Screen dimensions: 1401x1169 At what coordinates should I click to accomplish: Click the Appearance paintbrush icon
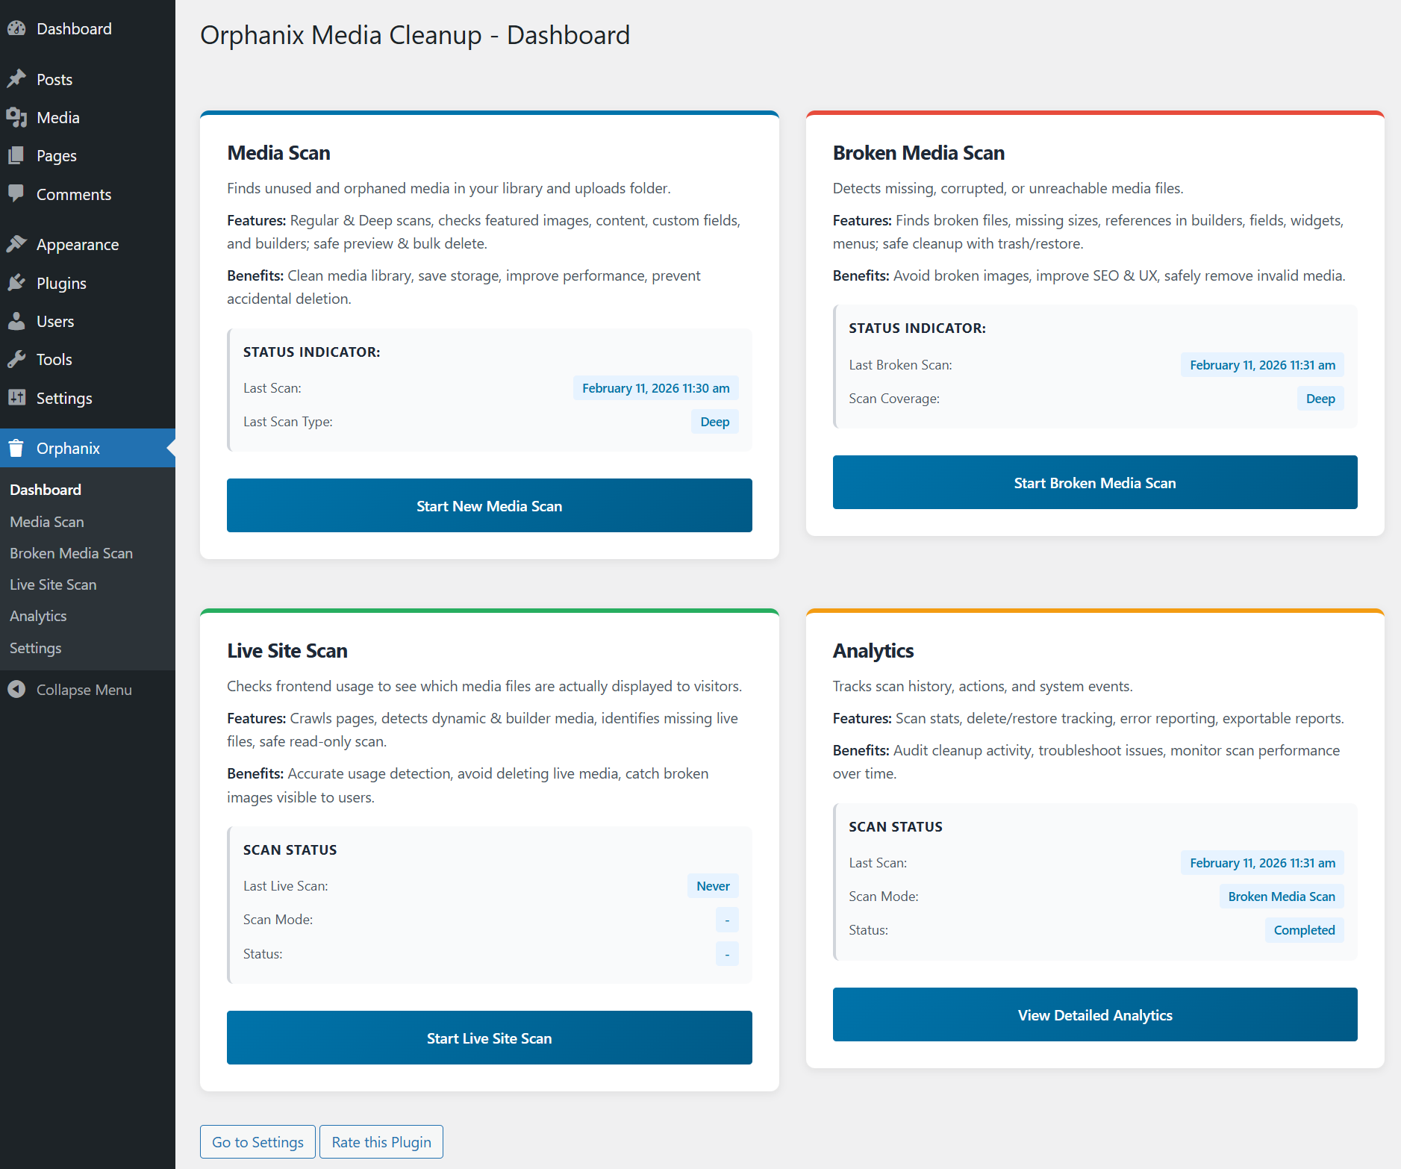pos(16,244)
